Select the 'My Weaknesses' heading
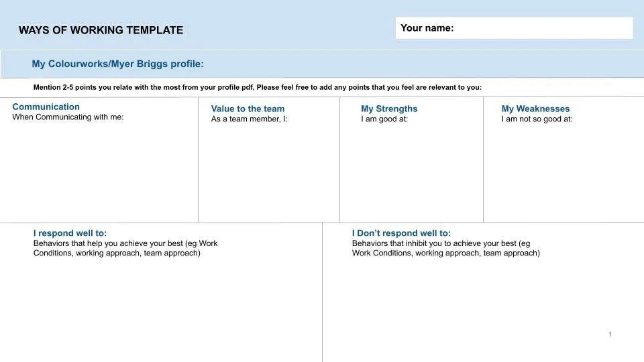 pyautogui.click(x=535, y=109)
